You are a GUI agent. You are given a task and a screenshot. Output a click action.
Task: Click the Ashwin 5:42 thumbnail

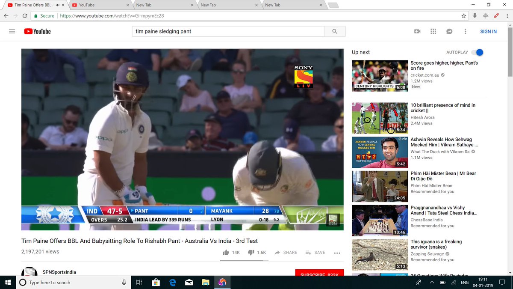(x=379, y=152)
